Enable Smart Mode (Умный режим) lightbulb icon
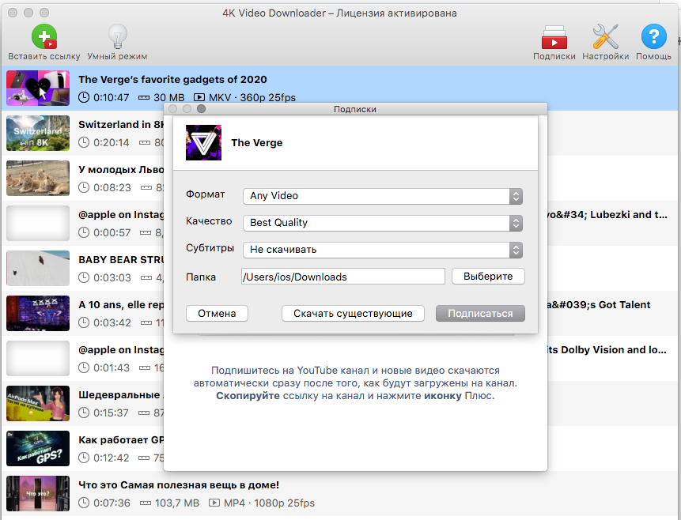The image size is (681, 520). tap(117, 36)
